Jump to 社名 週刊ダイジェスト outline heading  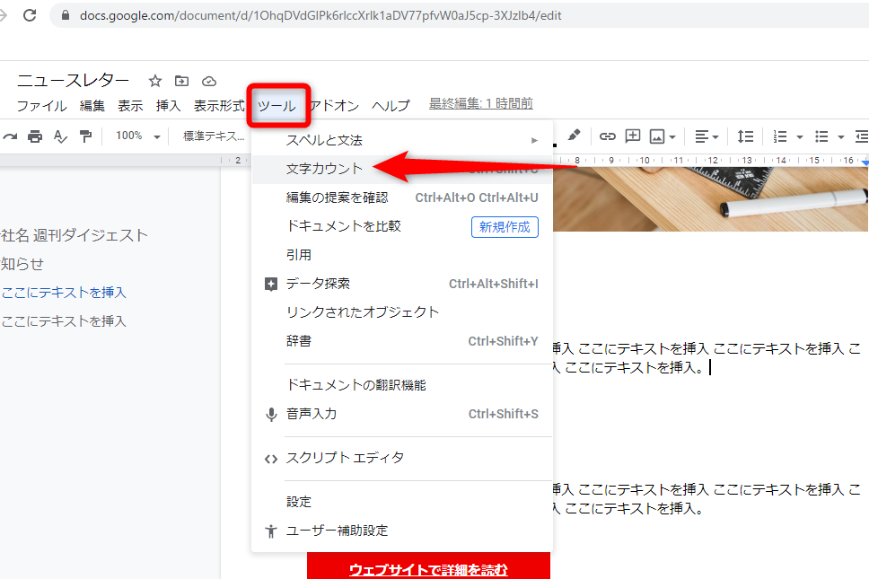point(75,235)
